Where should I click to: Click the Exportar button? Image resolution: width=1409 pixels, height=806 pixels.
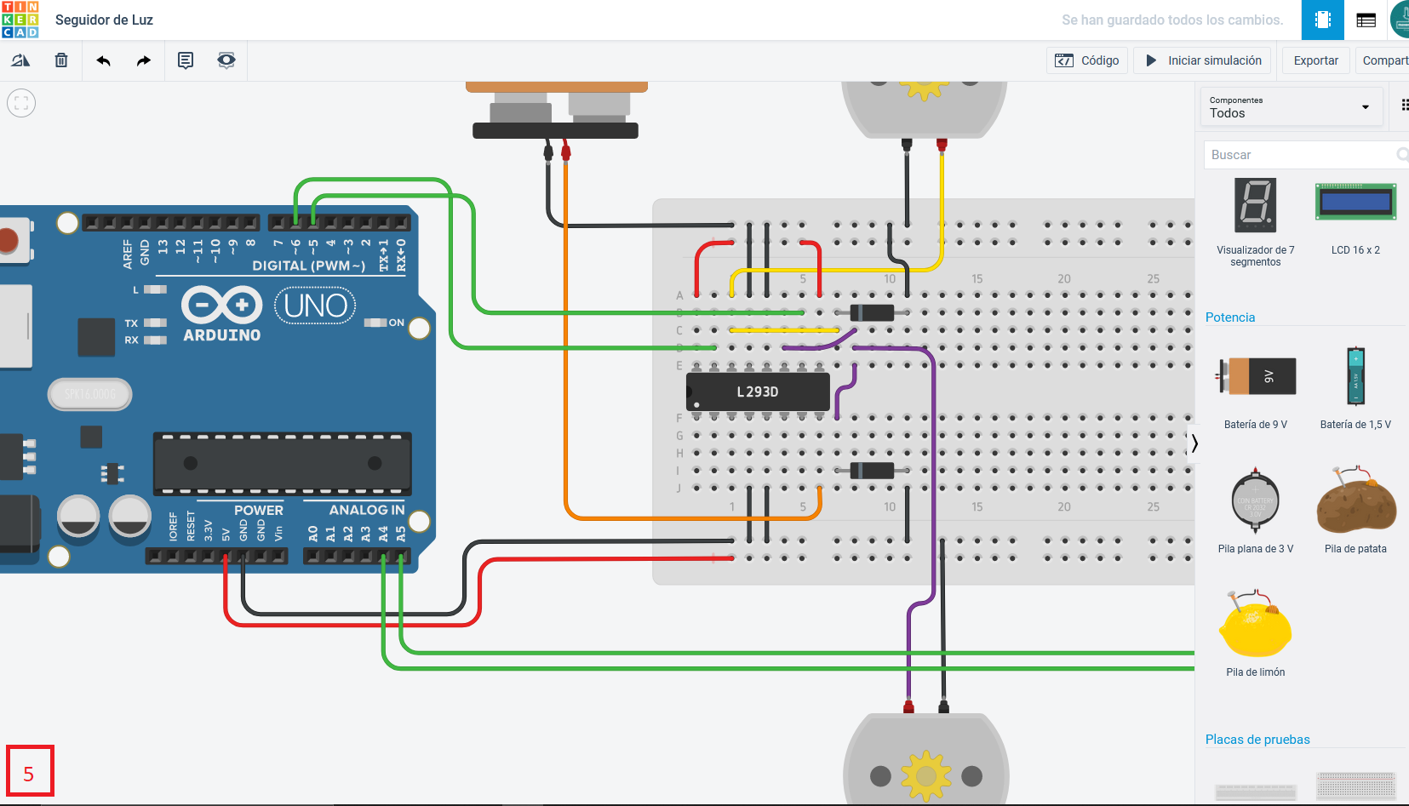click(x=1315, y=60)
